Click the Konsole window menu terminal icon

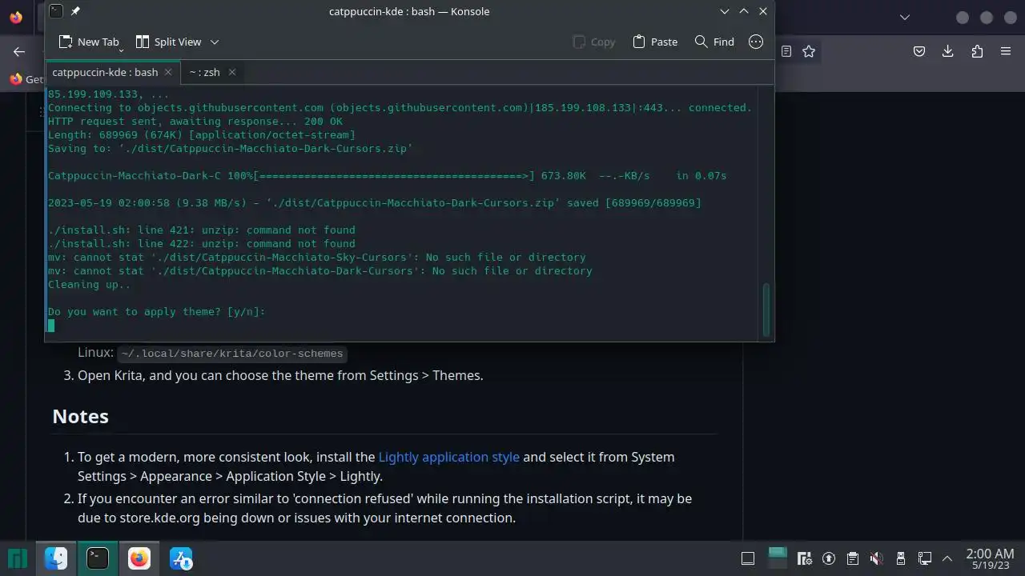click(x=55, y=11)
